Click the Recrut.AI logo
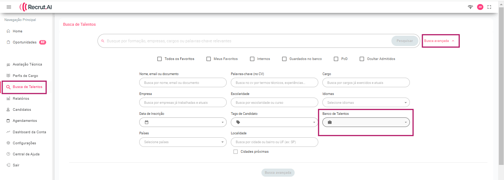This screenshot has height=180, width=504. (36, 7)
